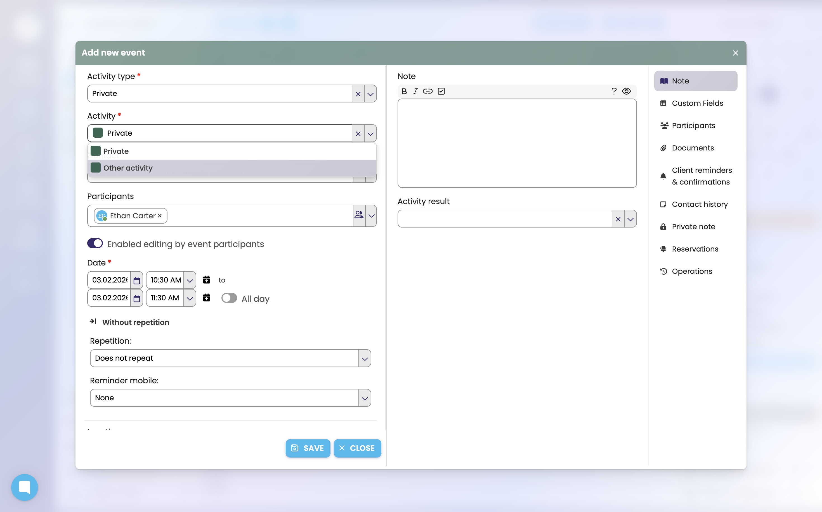Open the markdown help question mark icon
822x512 pixels.
pos(614,91)
